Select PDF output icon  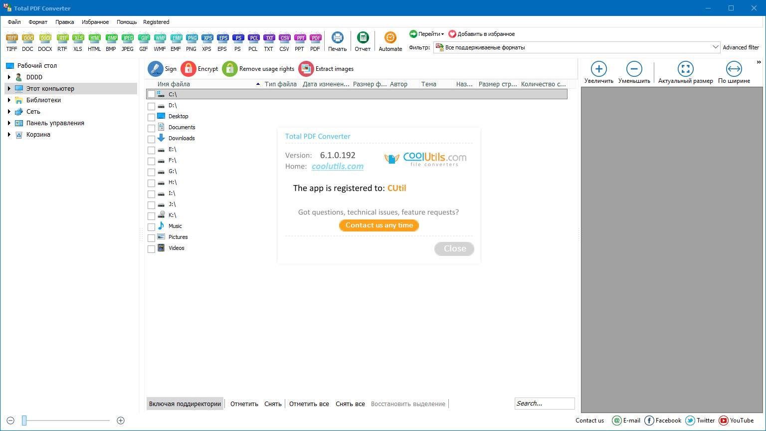tap(315, 42)
